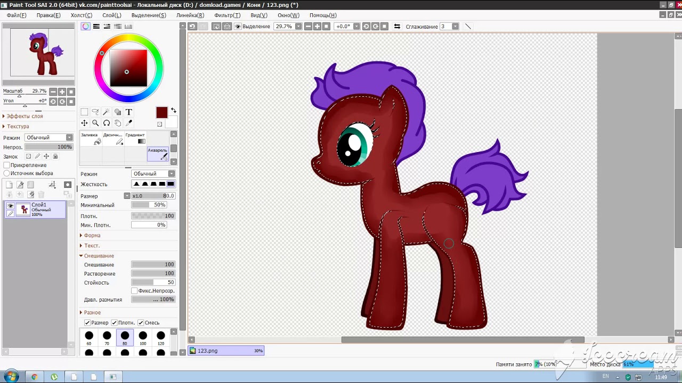Toggle transparent color swatch

(x=160, y=124)
